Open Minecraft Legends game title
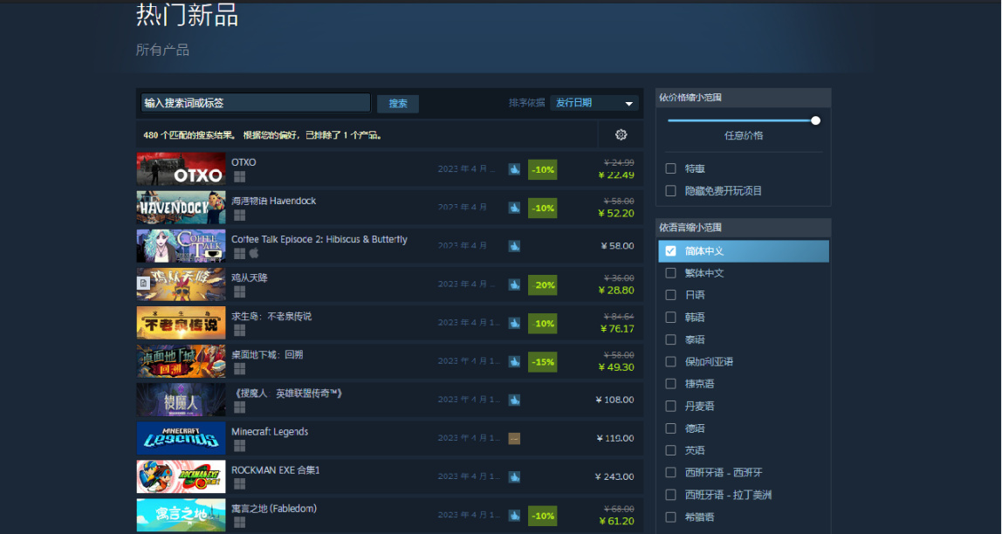This screenshot has height=534, width=1002. (x=270, y=431)
